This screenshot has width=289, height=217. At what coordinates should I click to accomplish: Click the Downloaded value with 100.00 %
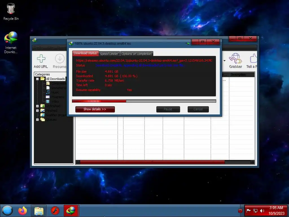tap(121, 76)
